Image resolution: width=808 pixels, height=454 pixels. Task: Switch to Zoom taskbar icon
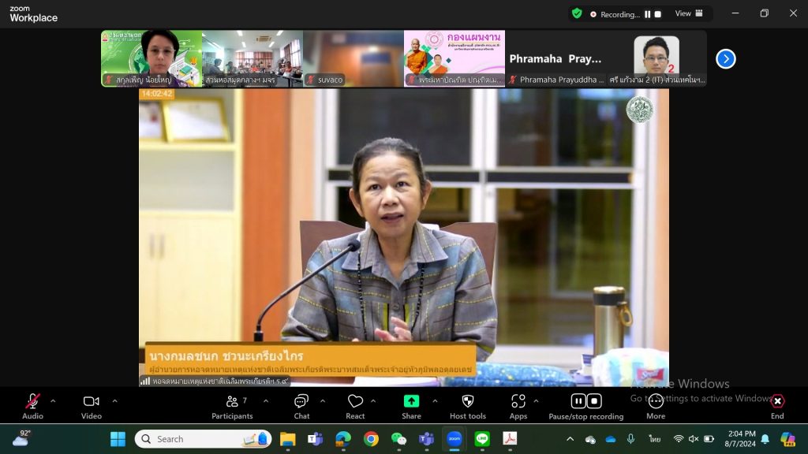(x=454, y=439)
